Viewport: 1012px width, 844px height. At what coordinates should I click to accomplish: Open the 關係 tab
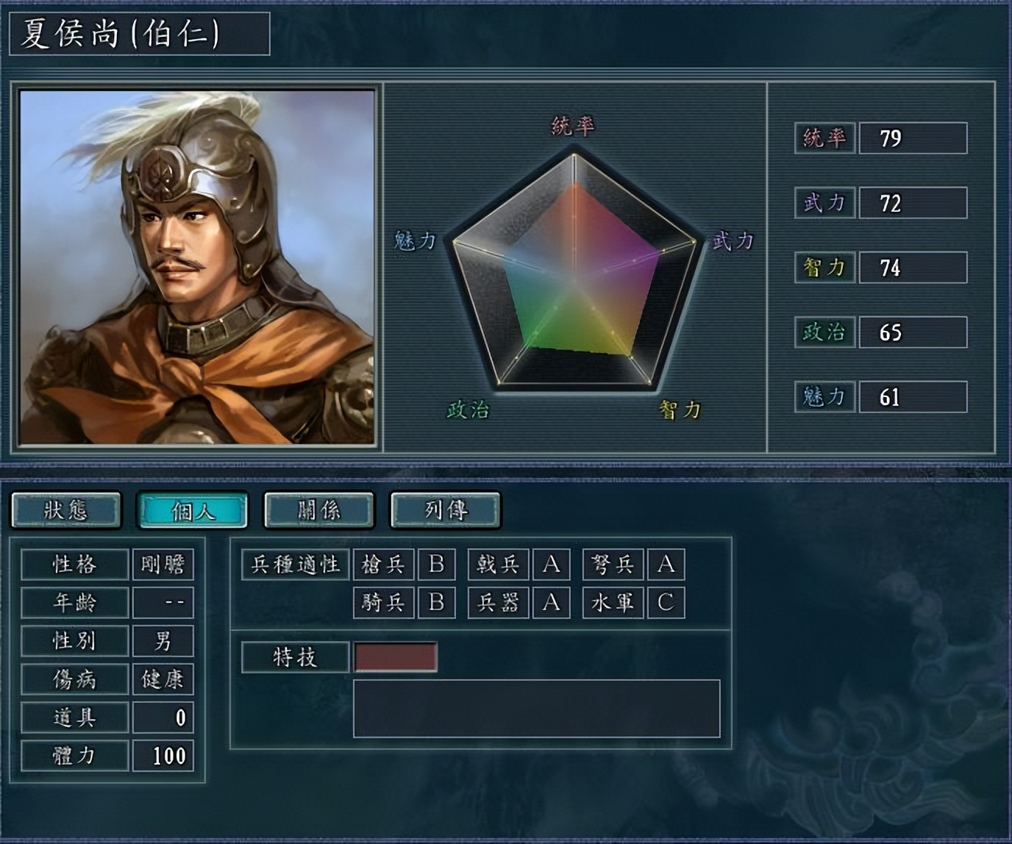tap(319, 509)
